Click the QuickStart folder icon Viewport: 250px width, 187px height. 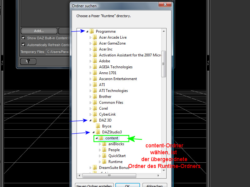pyautogui.click(x=104, y=156)
